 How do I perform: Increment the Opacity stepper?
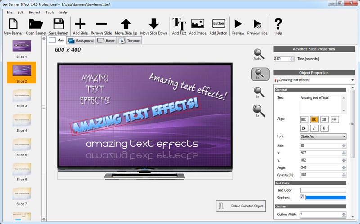[x=344, y=174]
